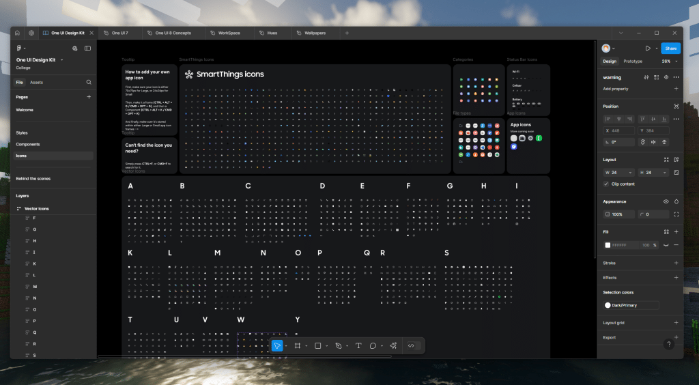This screenshot has height=385, width=699.
Task: Toggle auto layout icon in Layout header
Action: coord(676,160)
